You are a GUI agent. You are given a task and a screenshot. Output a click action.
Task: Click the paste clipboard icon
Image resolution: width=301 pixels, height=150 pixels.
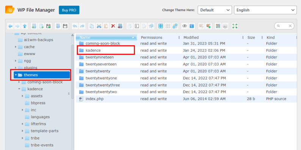[106, 26]
